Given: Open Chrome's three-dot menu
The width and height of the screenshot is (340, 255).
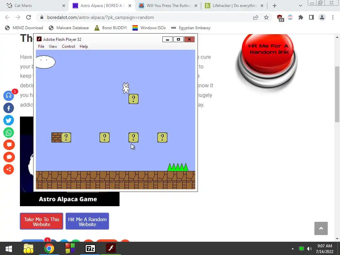Looking at the screenshot, I should [x=333, y=17].
